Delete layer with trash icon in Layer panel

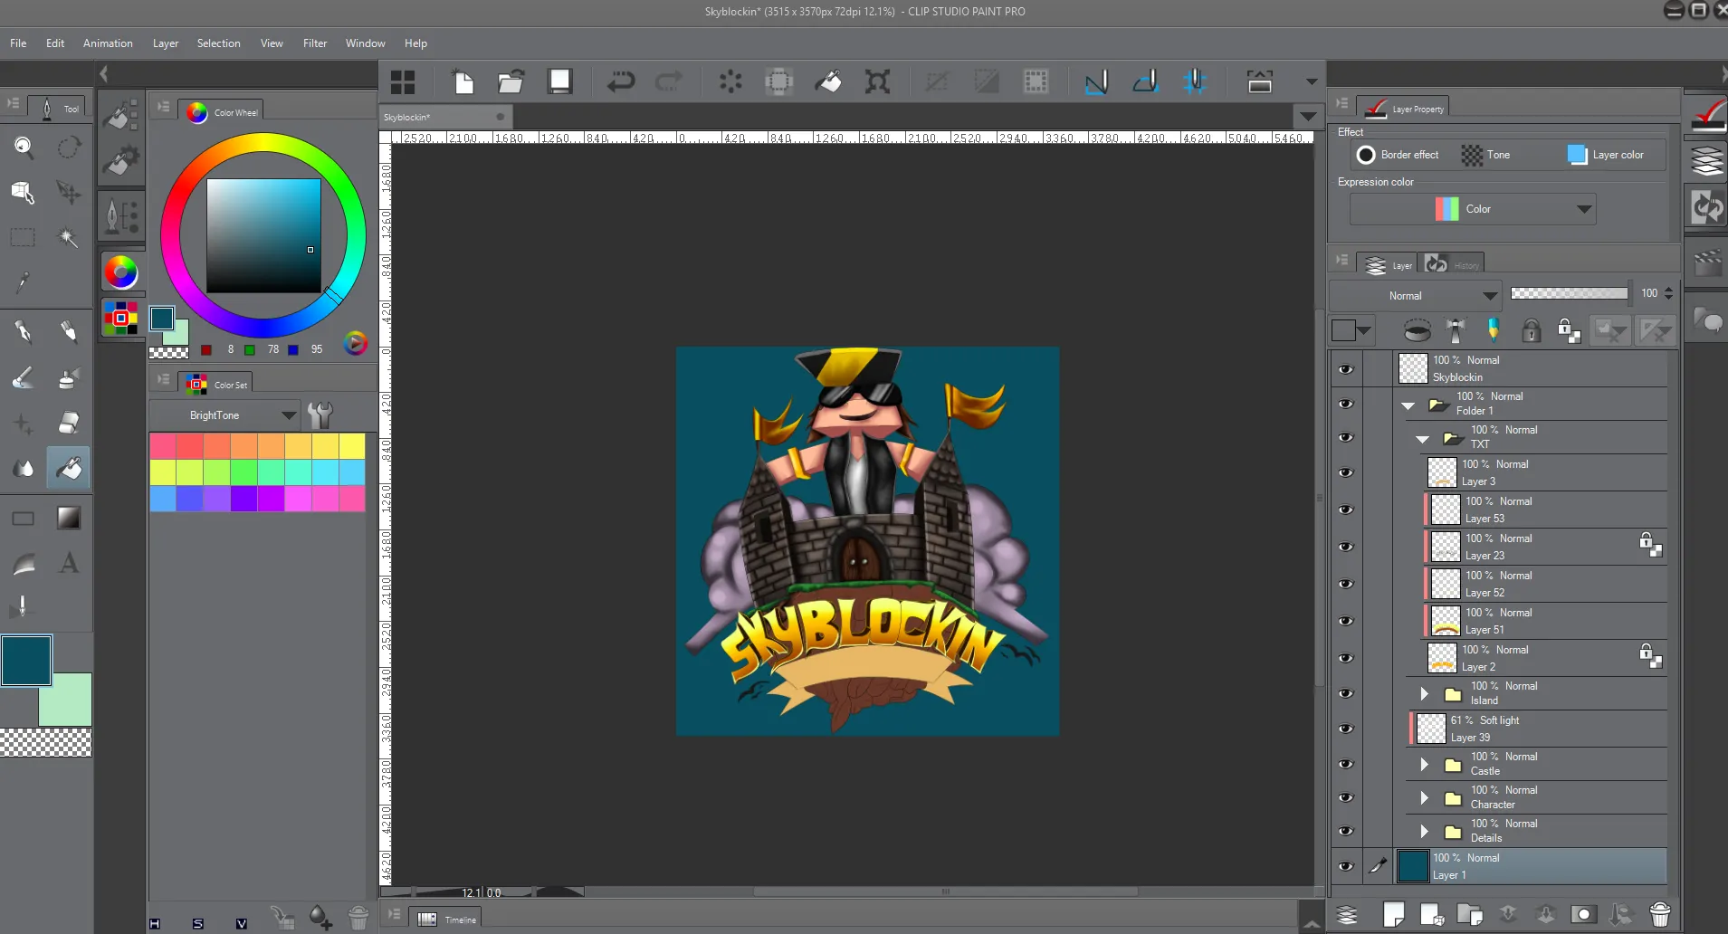coord(1659,915)
